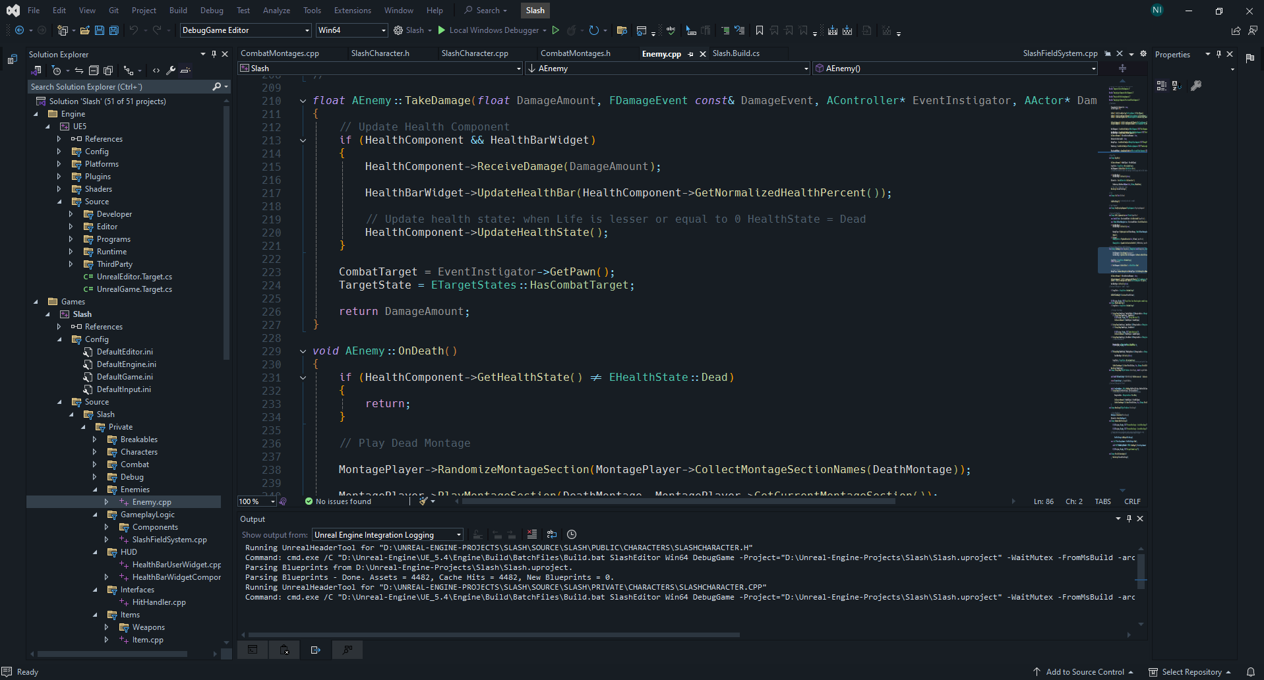Open the Git menu

coord(113,11)
